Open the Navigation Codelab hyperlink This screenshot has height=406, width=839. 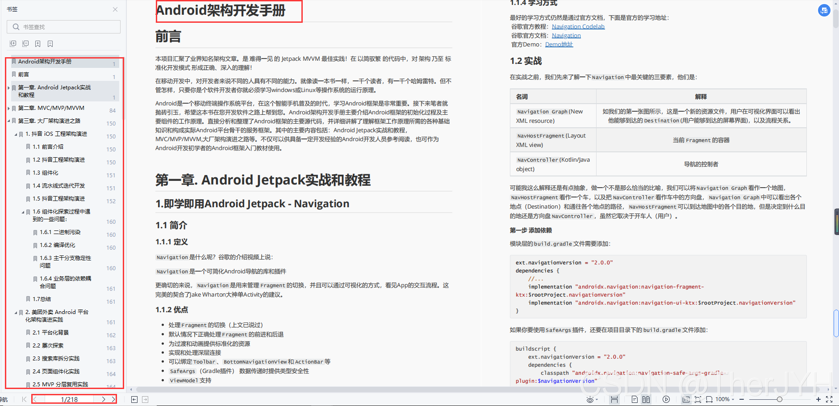pyautogui.click(x=578, y=26)
